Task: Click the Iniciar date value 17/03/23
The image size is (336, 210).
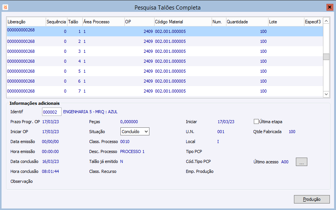Action: tap(226, 122)
